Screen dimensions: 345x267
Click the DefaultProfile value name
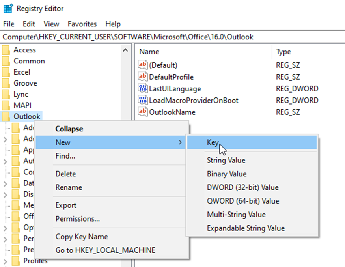[x=172, y=77]
